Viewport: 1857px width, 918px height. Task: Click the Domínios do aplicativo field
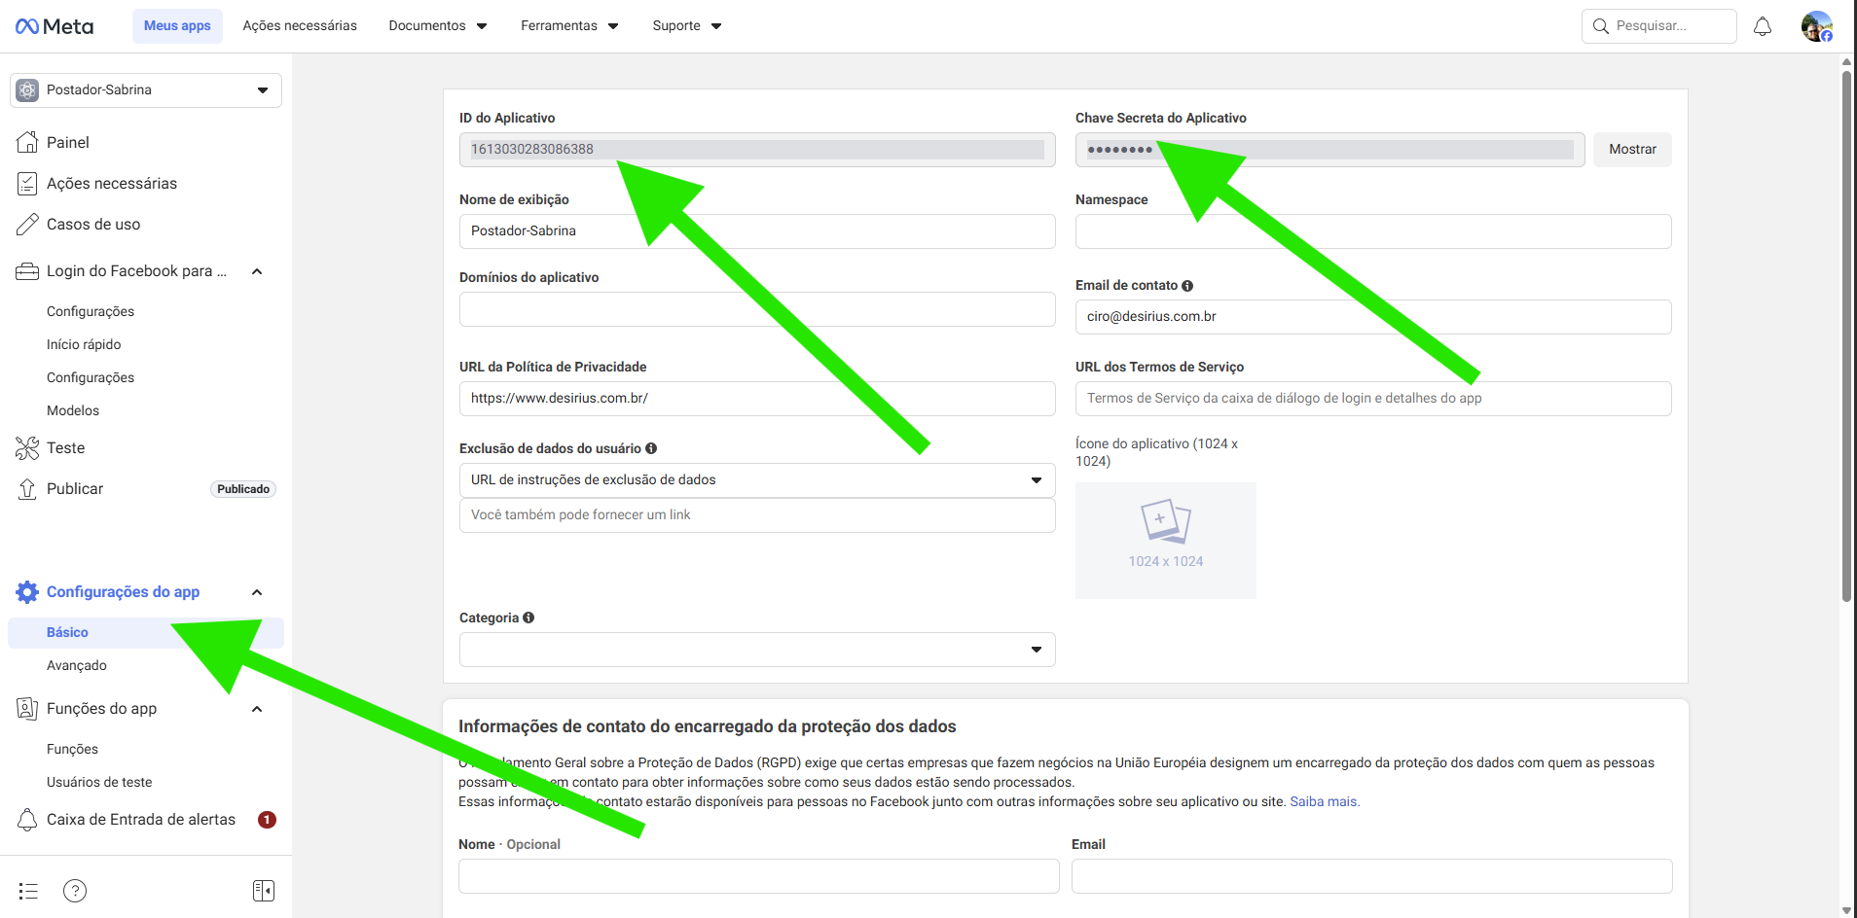point(757,309)
